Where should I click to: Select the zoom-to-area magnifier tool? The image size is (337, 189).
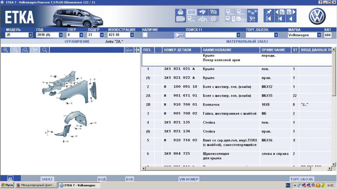pyautogui.click(x=25, y=50)
